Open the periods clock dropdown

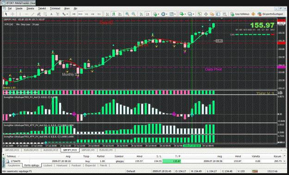(x=164, y=14)
